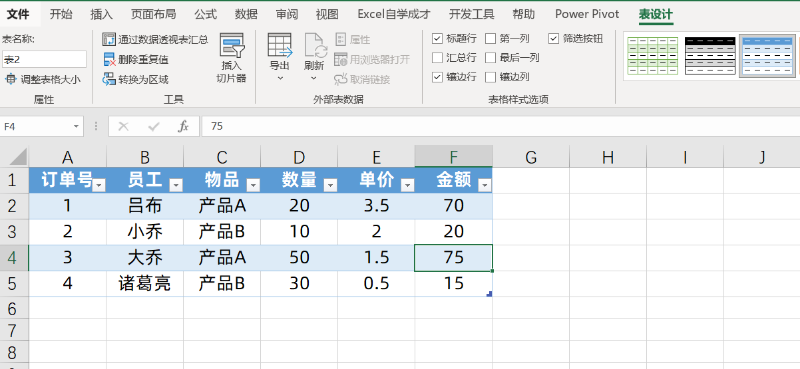Click Open in Browser (用浏览器打开)
The height and width of the screenshot is (369, 800).
[x=372, y=59]
